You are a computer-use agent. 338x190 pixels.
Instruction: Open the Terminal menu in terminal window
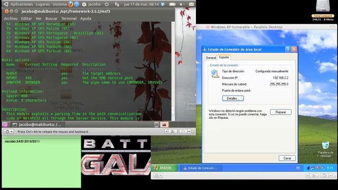(69, 18)
